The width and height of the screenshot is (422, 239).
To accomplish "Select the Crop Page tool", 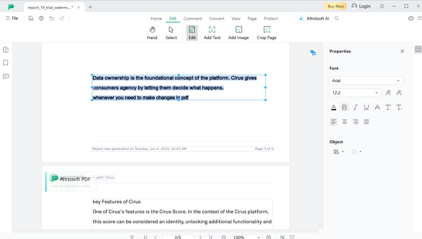I will pyautogui.click(x=267, y=33).
